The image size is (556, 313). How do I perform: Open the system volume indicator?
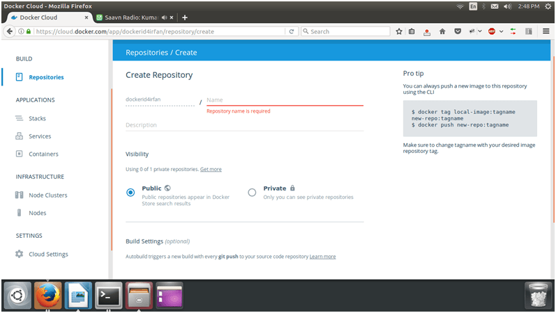tap(507, 6)
